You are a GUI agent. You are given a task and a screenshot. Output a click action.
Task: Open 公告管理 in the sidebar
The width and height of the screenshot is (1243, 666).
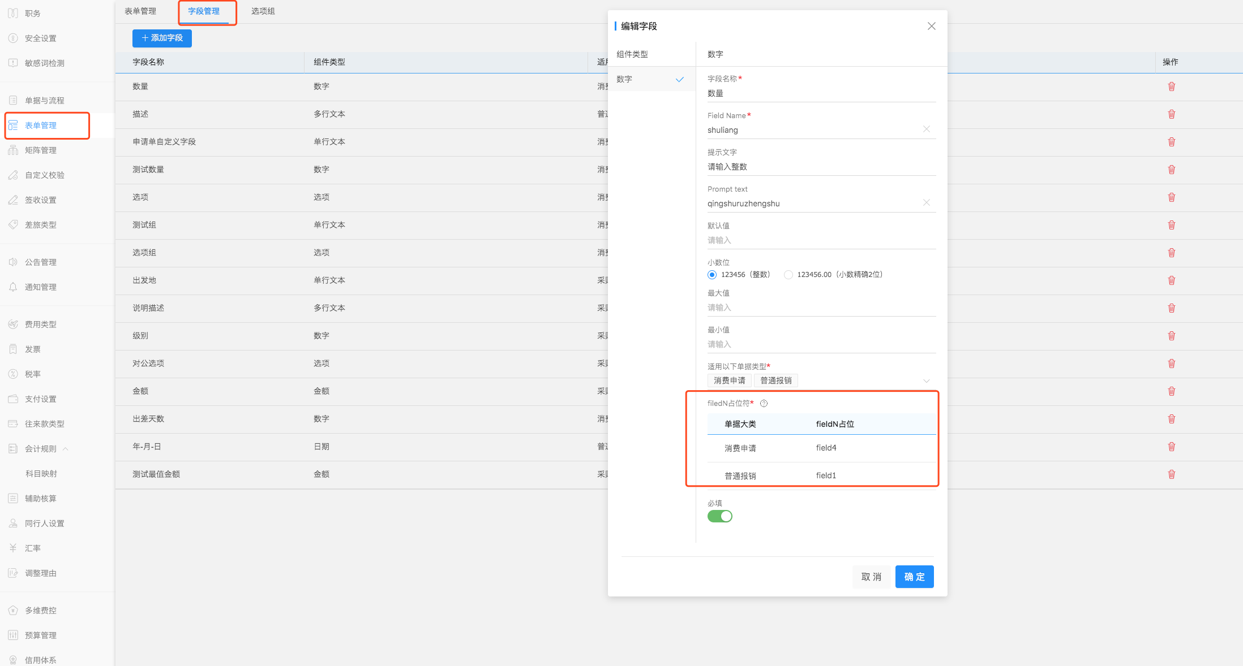click(x=40, y=262)
